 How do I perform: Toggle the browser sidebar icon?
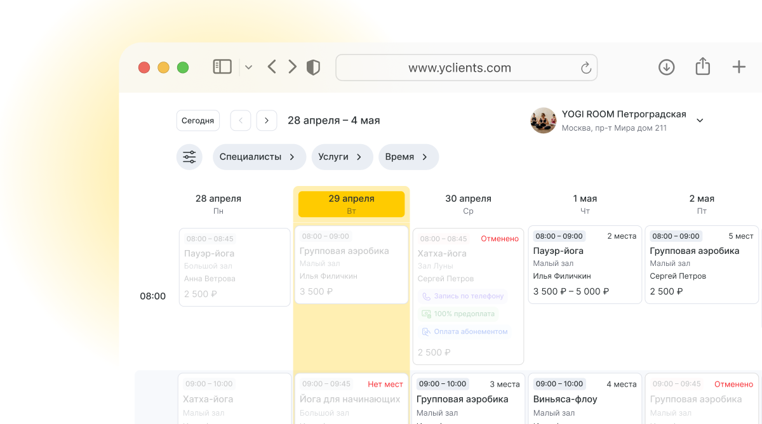222,67
